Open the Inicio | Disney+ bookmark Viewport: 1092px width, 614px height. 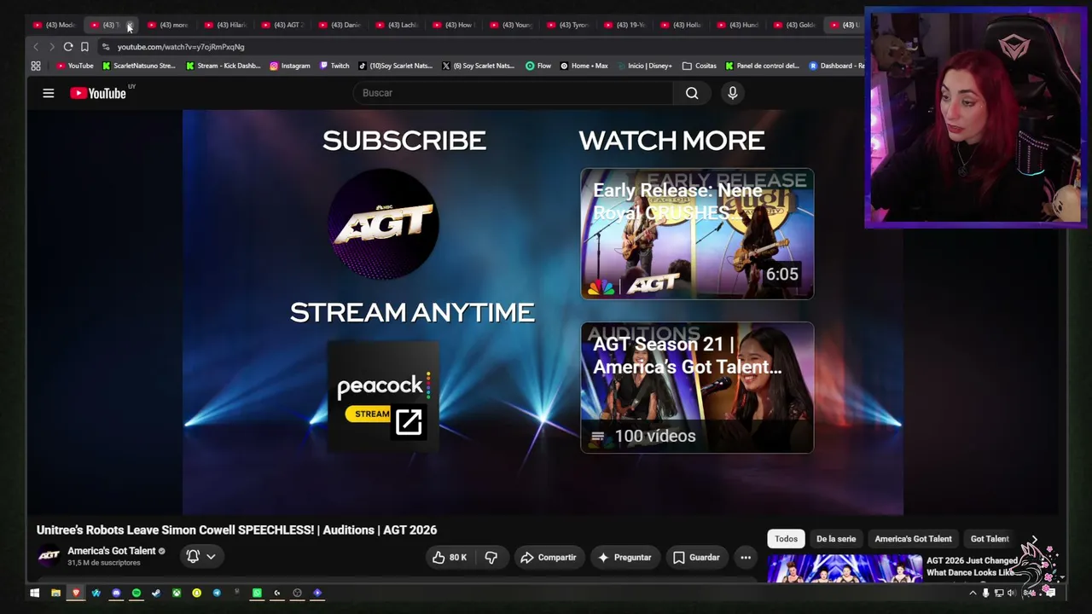point(644,66)
